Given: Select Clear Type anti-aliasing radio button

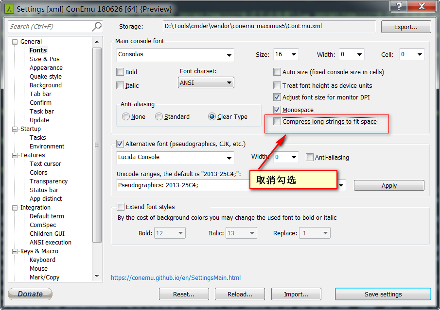Looking at the screenshot, I should 212,116.
